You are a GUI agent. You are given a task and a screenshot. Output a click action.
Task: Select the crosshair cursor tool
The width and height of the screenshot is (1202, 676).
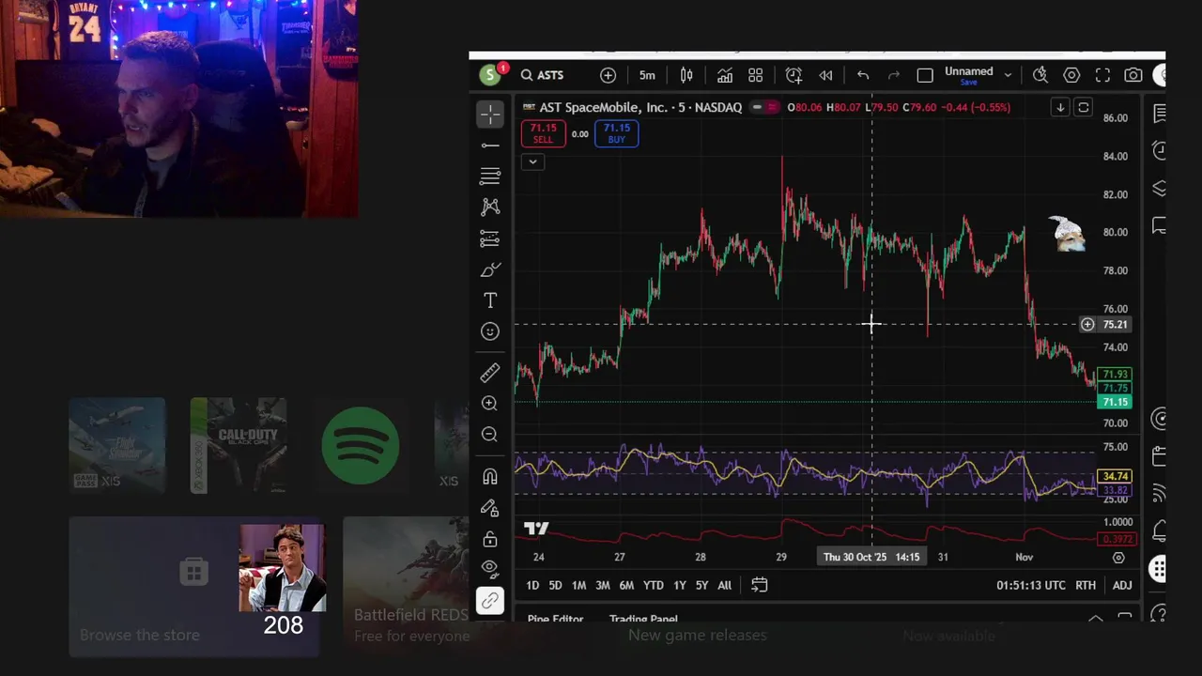(490, 115)
